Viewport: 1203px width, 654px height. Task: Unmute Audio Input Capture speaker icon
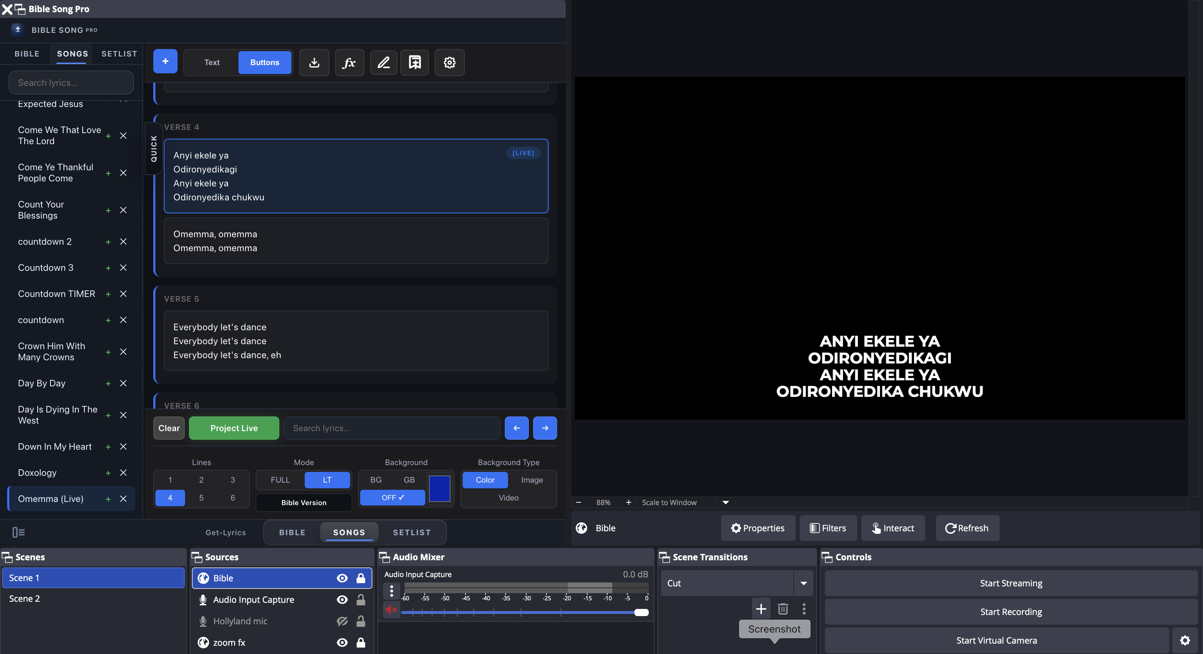click(x=391, y=610)
